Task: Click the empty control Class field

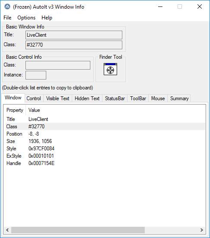Action: click(58, 65)
